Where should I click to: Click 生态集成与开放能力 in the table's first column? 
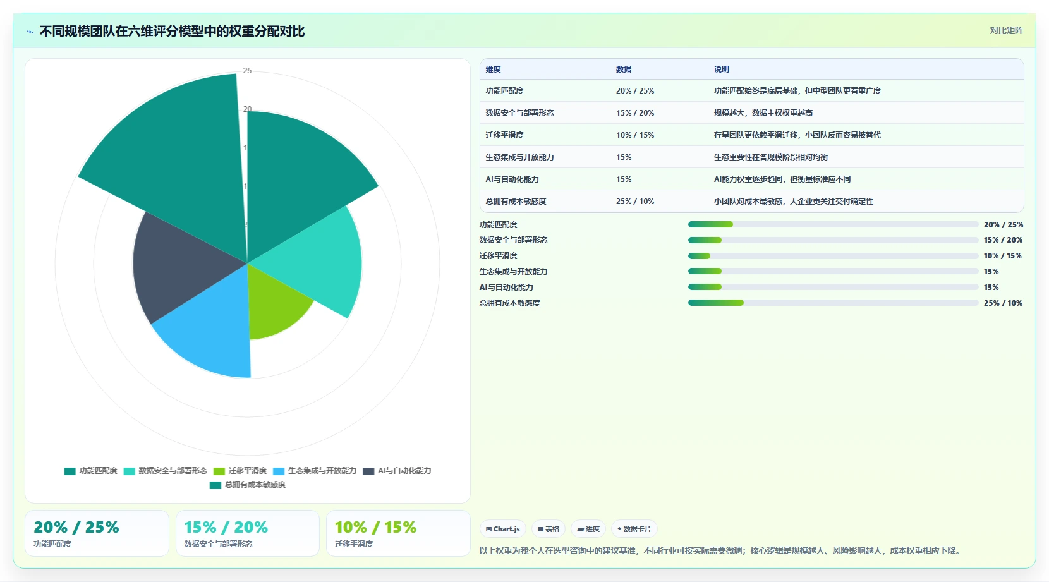pos(519,157)
